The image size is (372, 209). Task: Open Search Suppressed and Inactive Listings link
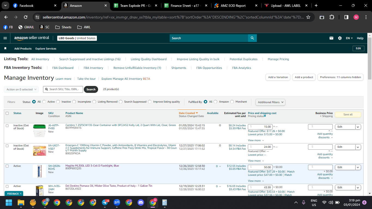[x=90, y=59]
